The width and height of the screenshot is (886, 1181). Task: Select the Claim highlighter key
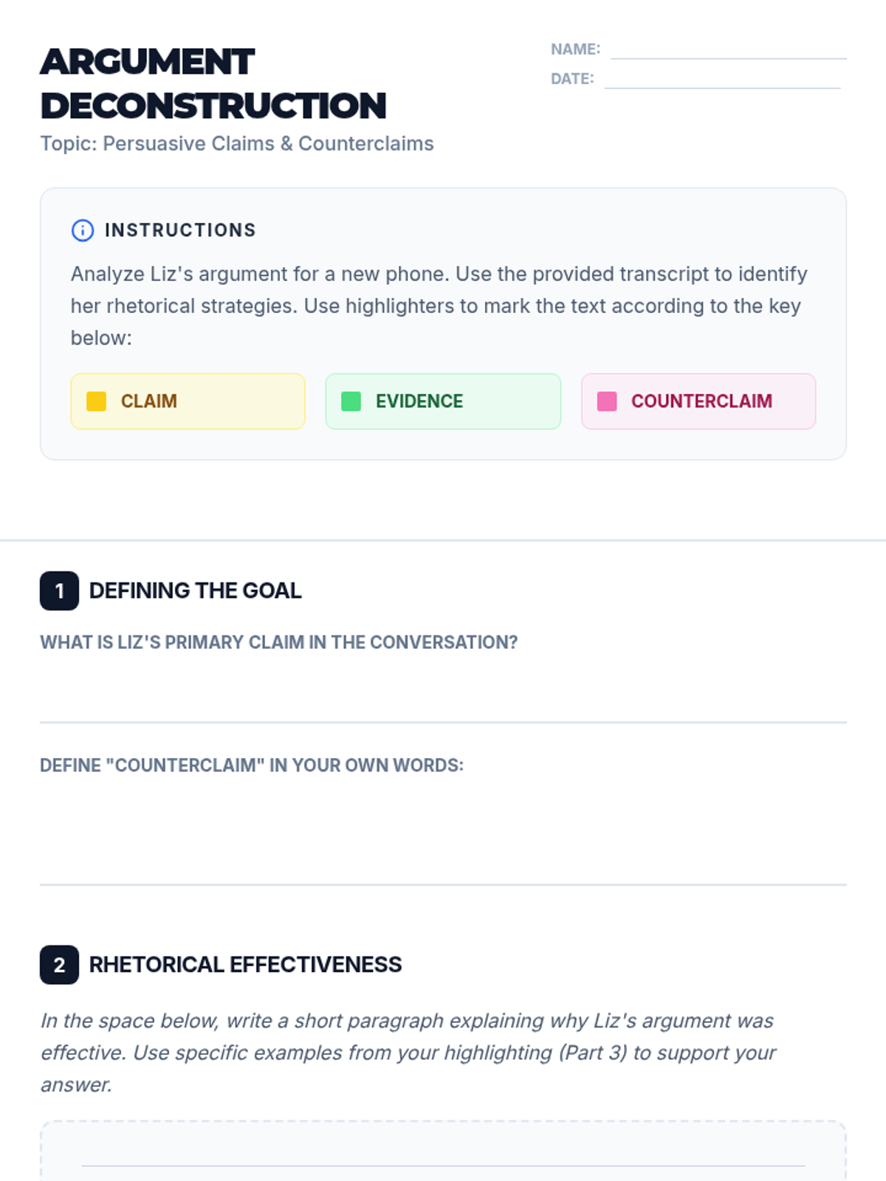coord(188,402)
